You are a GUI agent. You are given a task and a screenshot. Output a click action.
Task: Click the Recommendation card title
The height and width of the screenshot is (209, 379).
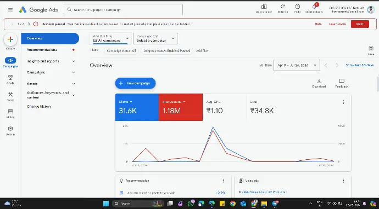pyautogui.click(x=137, y=181)
